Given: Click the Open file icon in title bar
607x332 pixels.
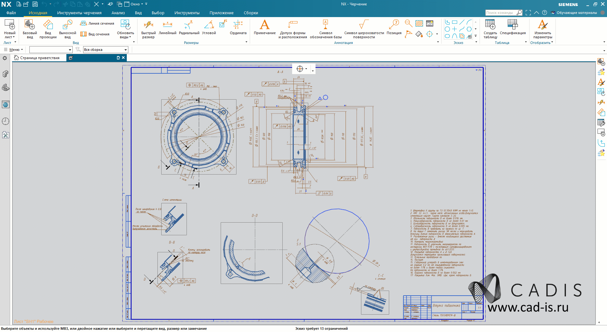Looking at the screenshot, I should pyautogui.click(x=26, y=4).
